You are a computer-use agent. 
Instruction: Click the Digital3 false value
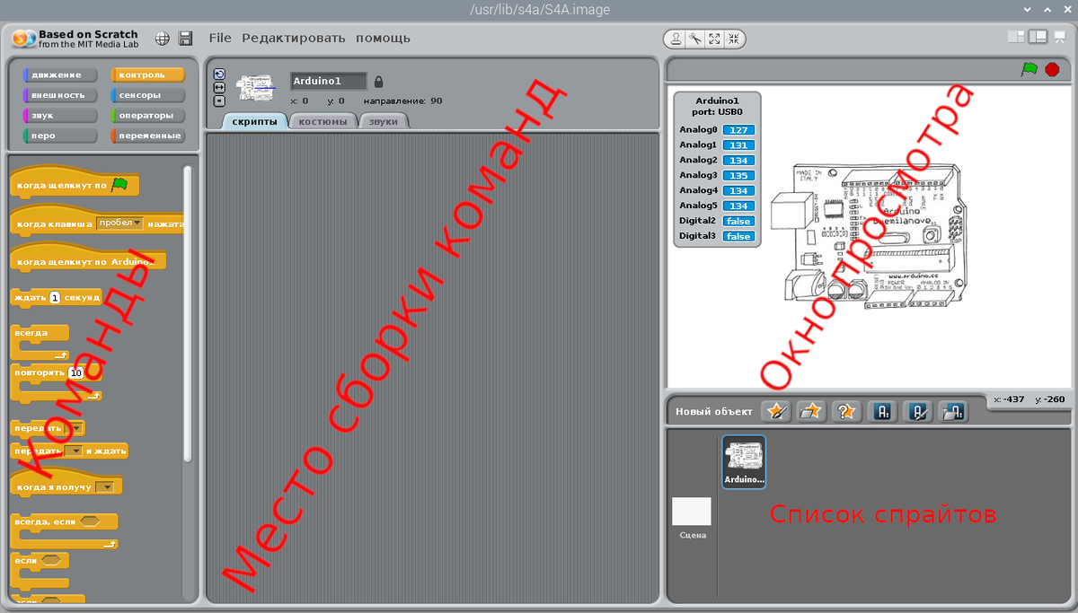[x=739, y=237]
